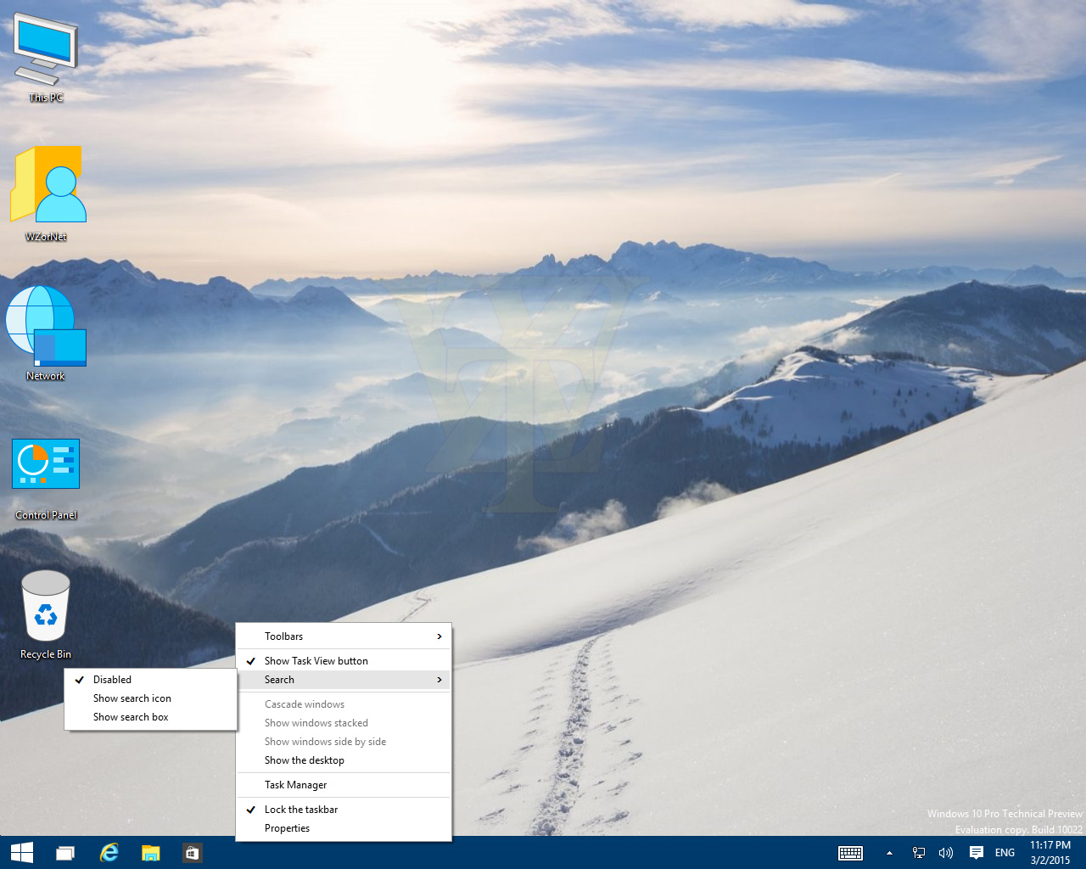
Task: Open the Store app on the taskbar
Action: point(193,853)
